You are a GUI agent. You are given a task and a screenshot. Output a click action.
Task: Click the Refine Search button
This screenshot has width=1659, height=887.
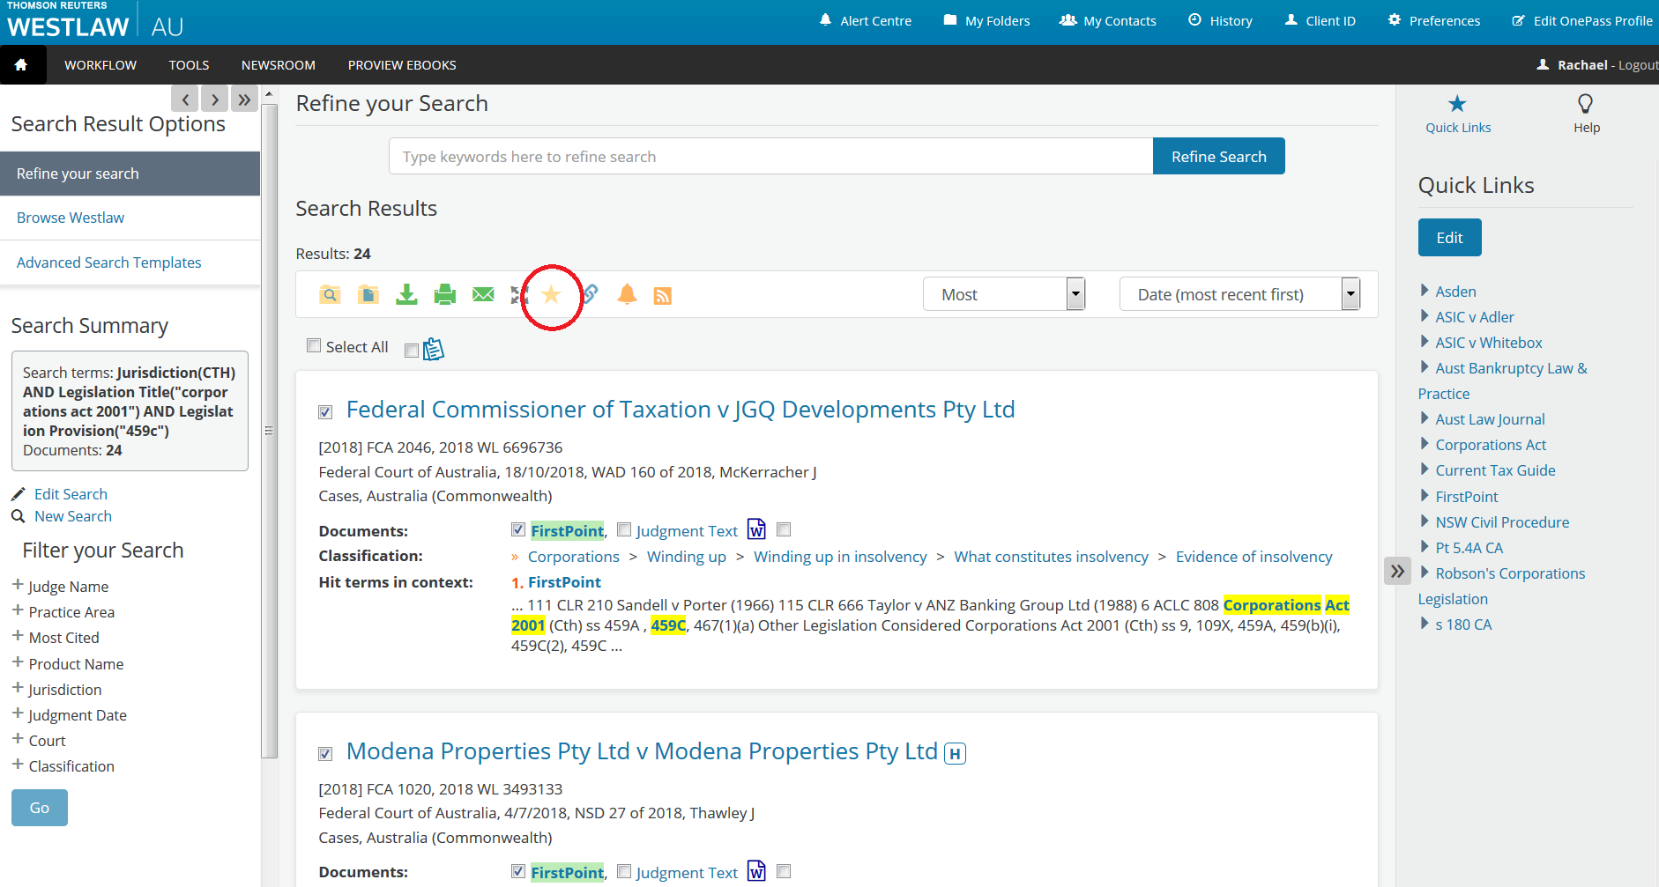pyautogui.click(x=1218, y=156)
